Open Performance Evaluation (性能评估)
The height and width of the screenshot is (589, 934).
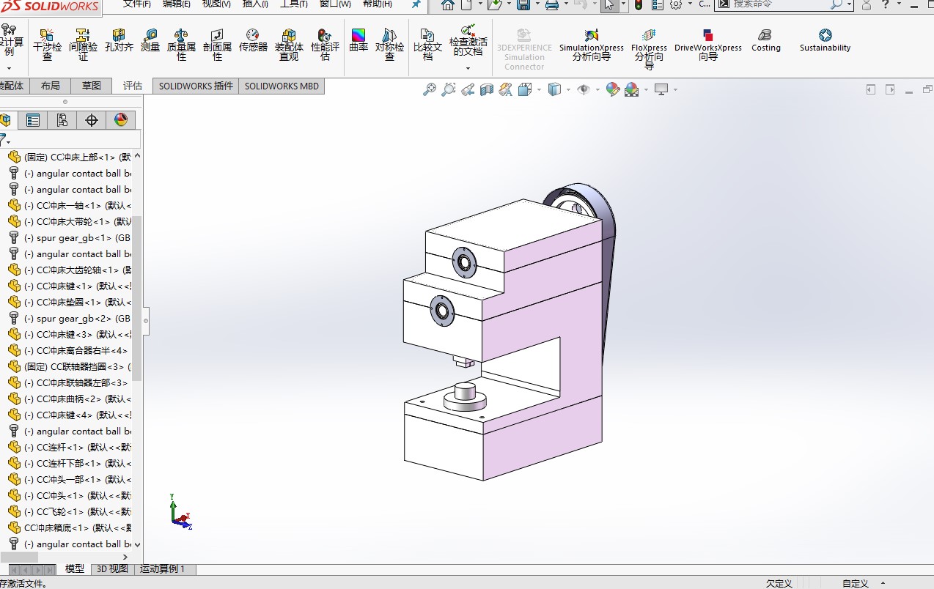(325, 45)
